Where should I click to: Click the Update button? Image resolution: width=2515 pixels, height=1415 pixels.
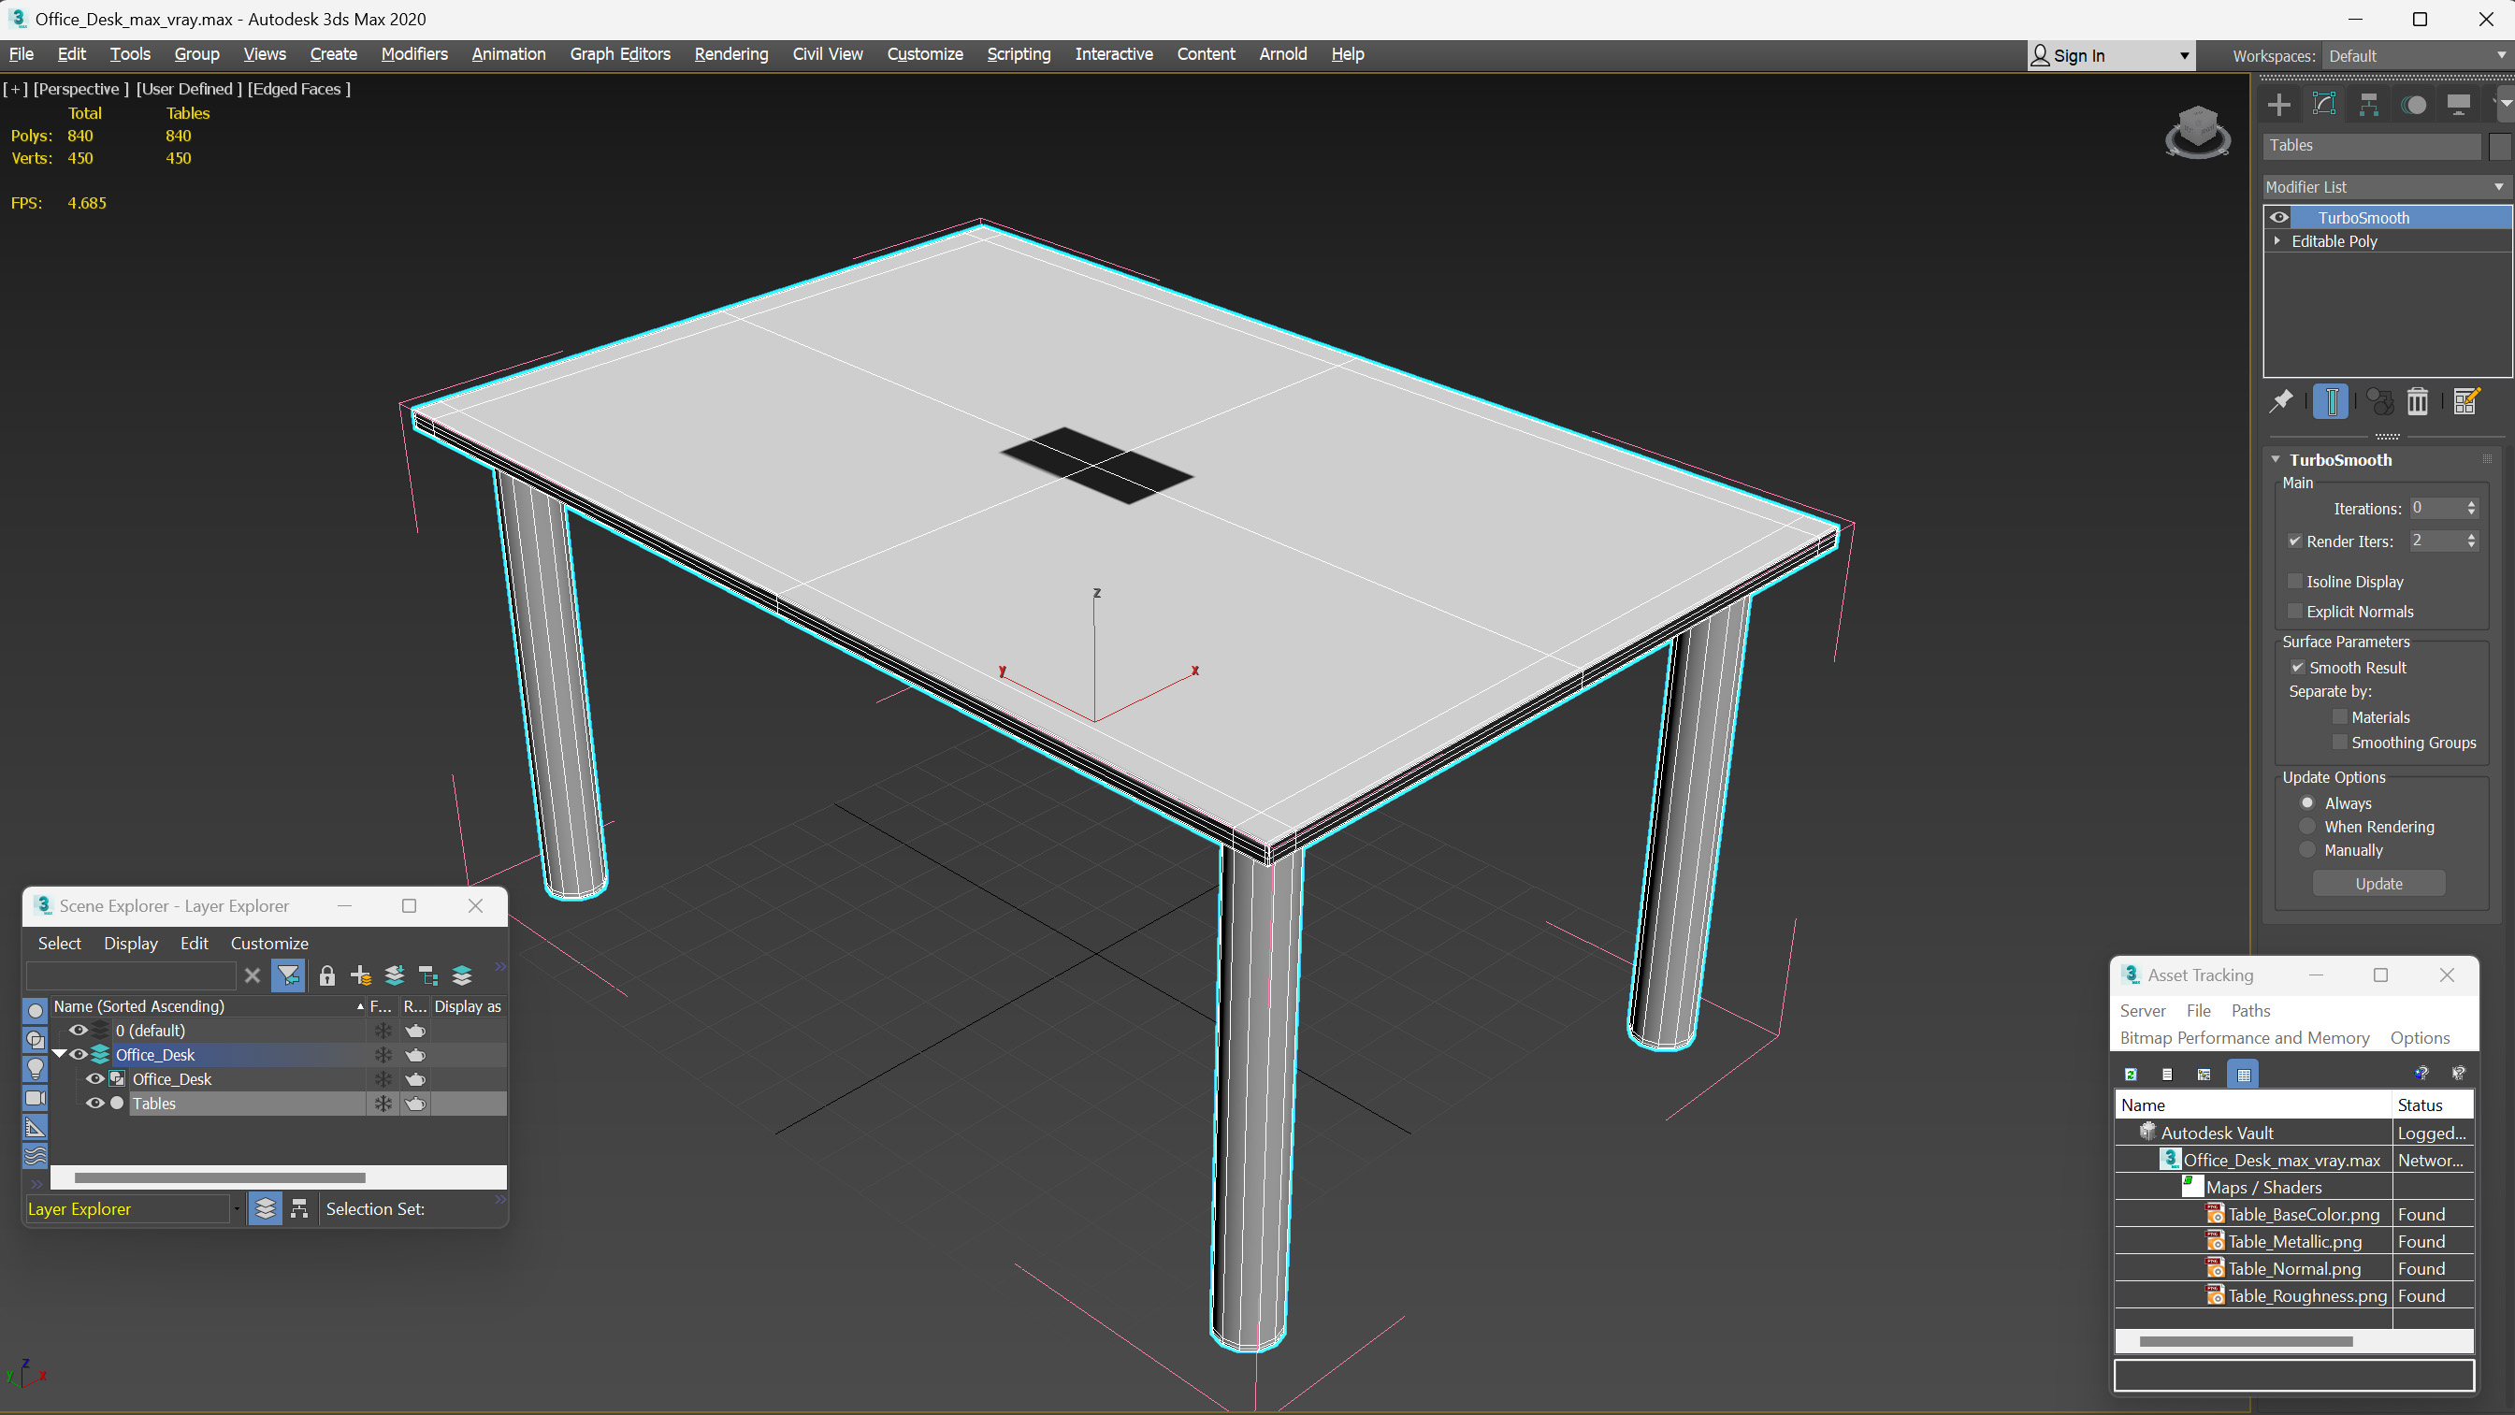[2378, 884]
